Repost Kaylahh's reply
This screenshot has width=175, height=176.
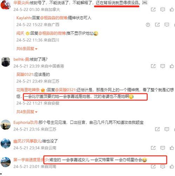157,25
